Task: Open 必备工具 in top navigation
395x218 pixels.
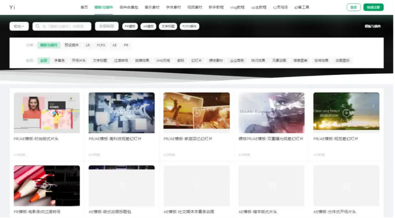Action: point(302,7)
